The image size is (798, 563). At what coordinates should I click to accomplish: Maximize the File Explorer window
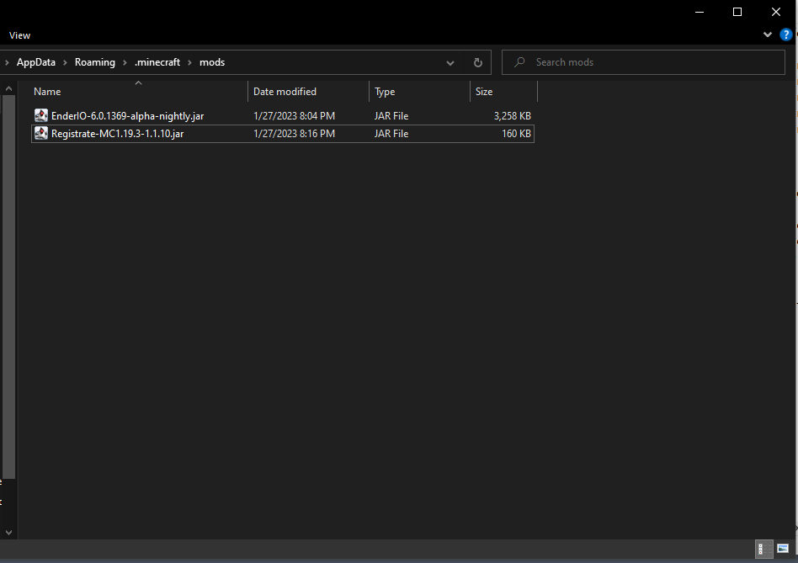pos(737,12)
